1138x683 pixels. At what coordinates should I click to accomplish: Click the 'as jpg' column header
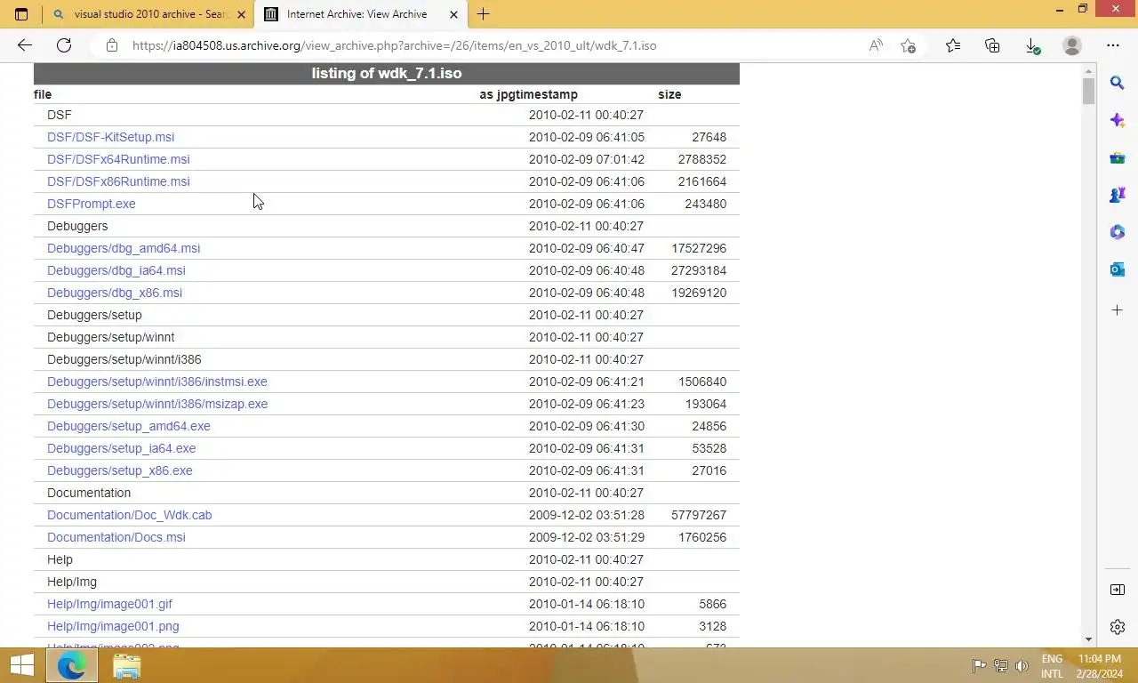click(x=495, y=94)
